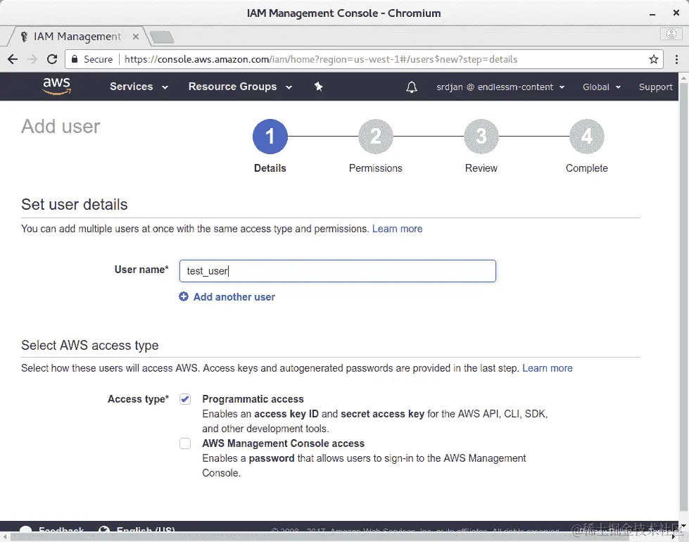Open Chromium three-dot menu
The width and height of the screenshot is (689, 542).
(x=676, y=59)
